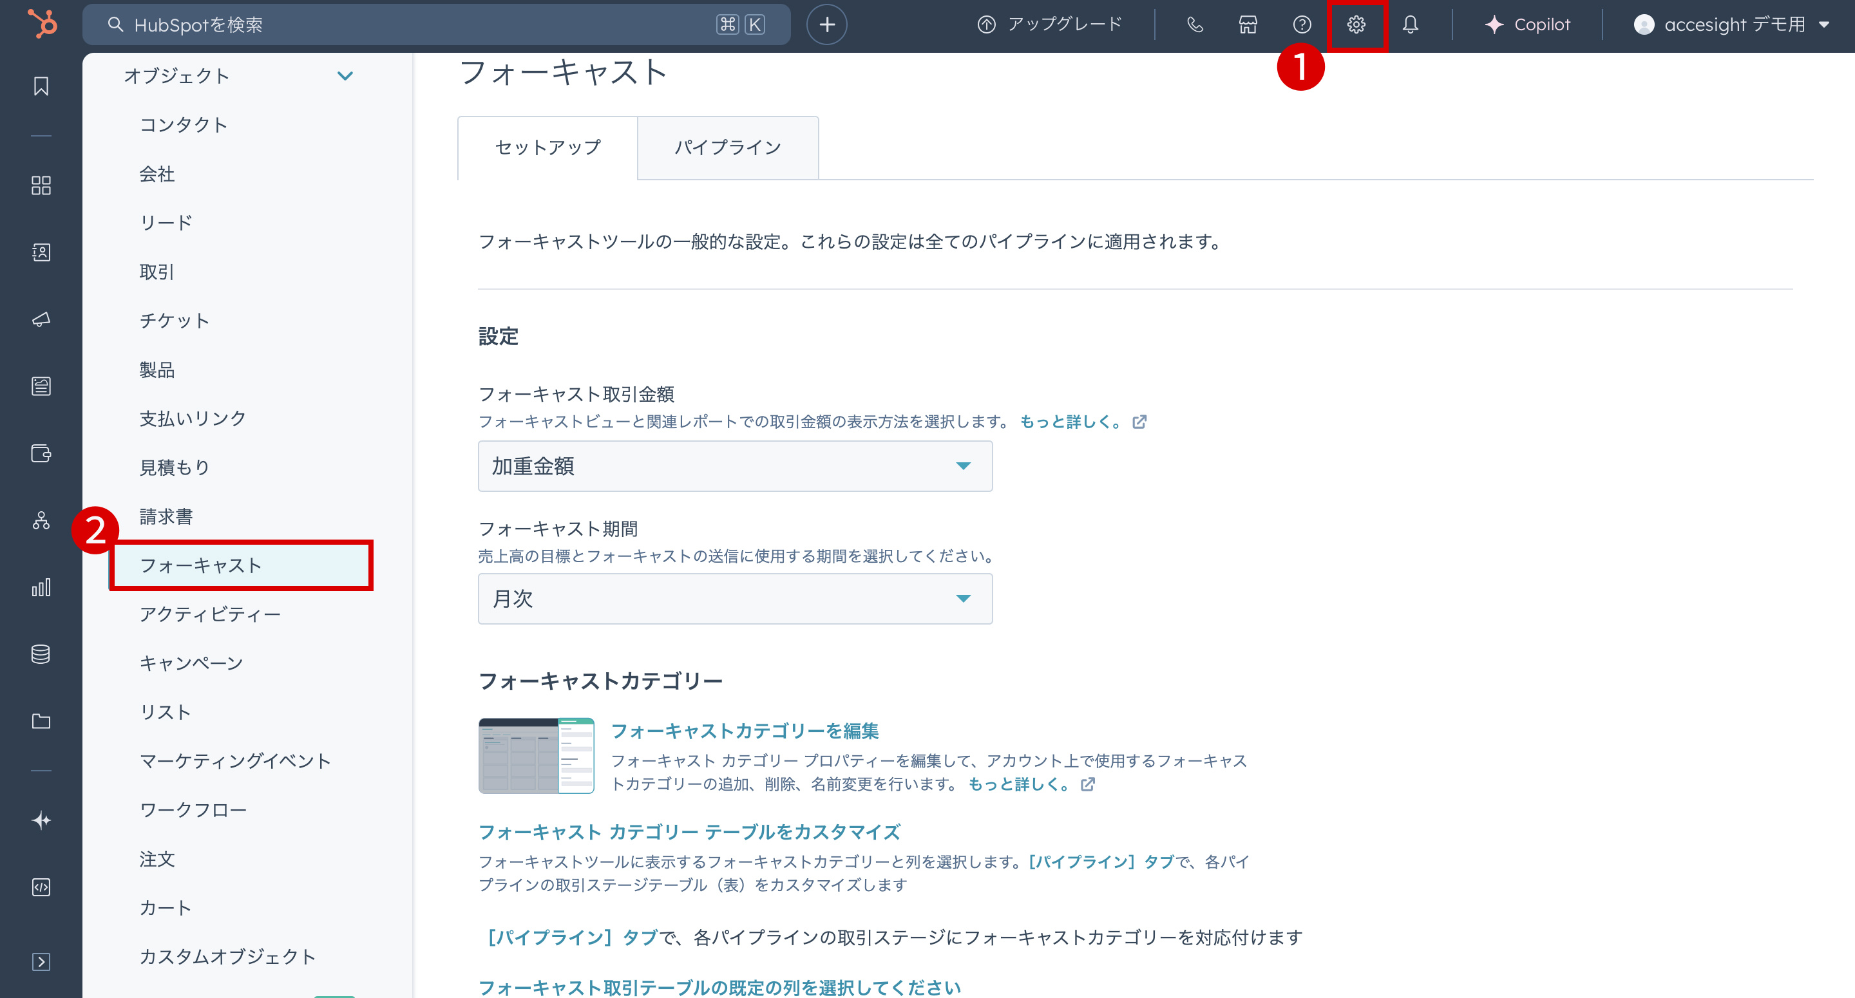1855x998 pixels.
Task: Select カート in the settings sidebar
Action: click(x=166, y=908)
